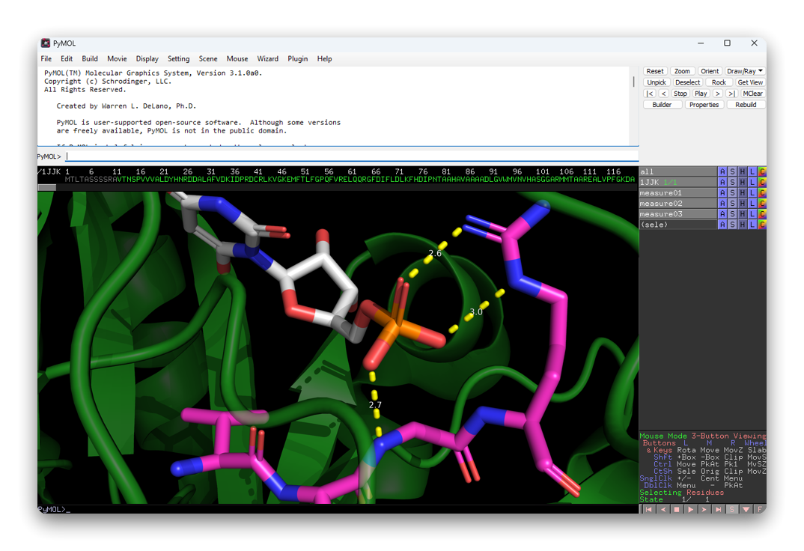Open the Show menu for measure01
The width and height of the screenshot is (804, 551).
732,192
